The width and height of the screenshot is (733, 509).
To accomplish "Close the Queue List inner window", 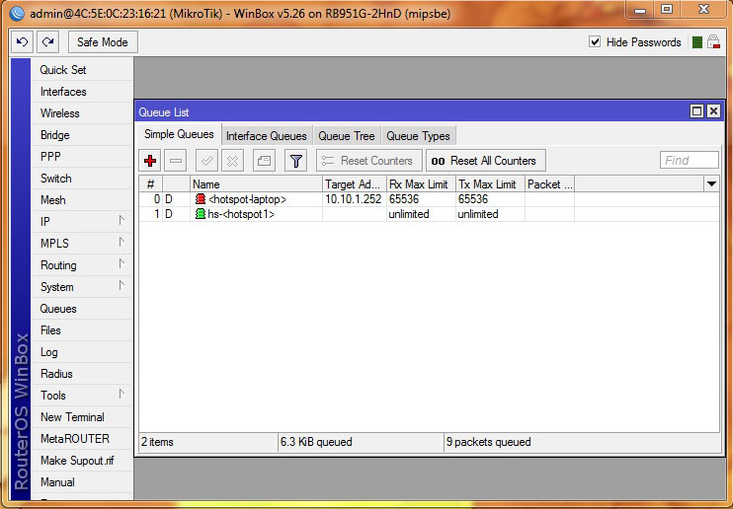I will pos(713,111).
